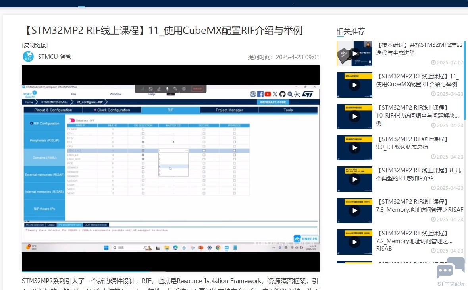
Task: Open Microsoft Edge from the taskbar
Action: point(175,247)
